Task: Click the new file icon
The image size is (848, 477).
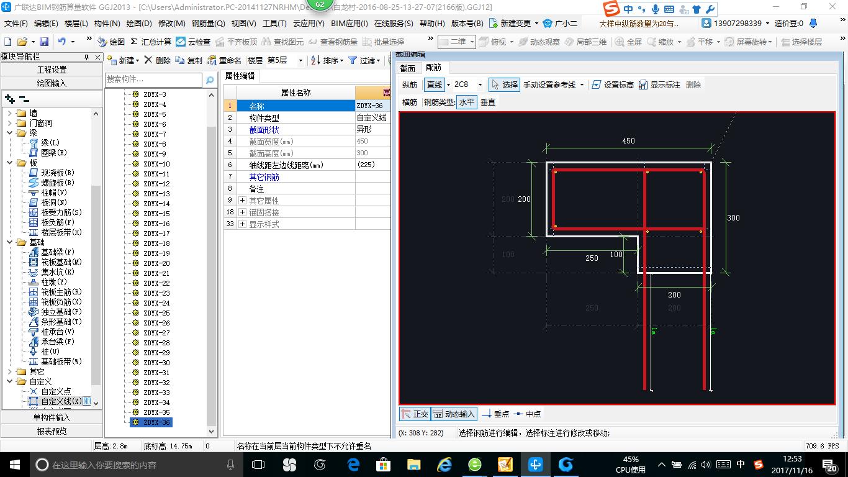Action: 8,42
